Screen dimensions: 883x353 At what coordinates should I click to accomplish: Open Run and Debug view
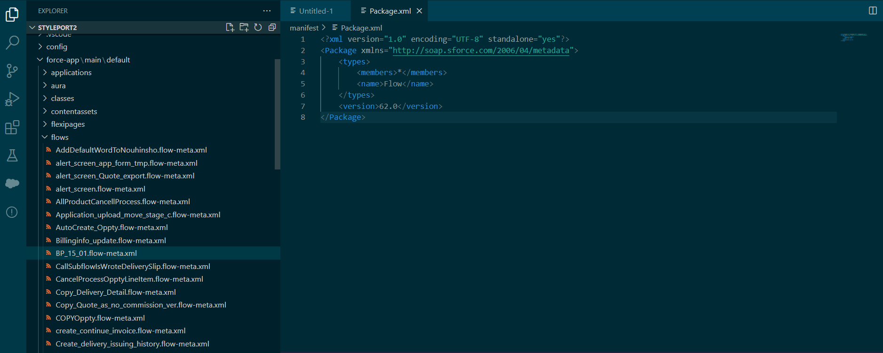12,99
